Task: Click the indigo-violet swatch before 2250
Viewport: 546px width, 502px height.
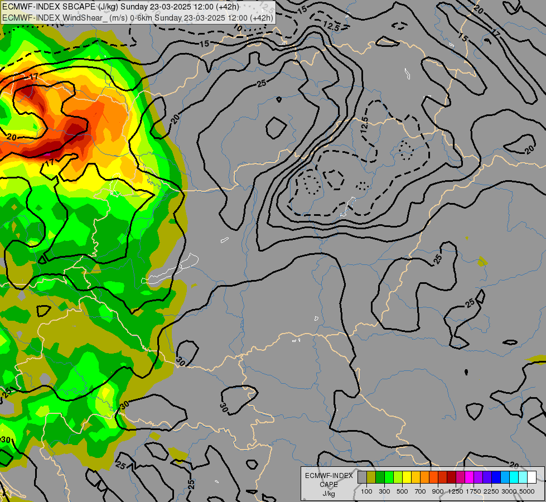Action: coord(487,477)
